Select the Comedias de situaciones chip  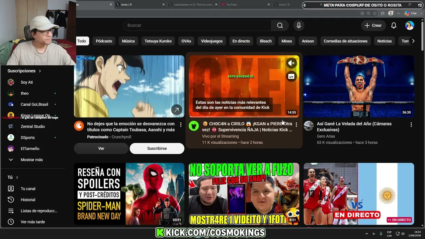[346, 41]
